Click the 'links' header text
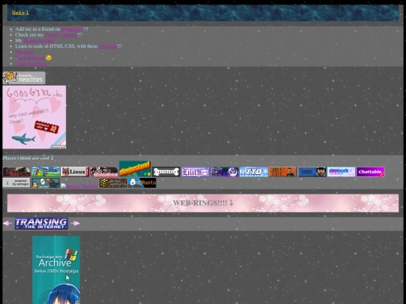The height and width of the screenshot is (304, 406). tap(20, 13)
